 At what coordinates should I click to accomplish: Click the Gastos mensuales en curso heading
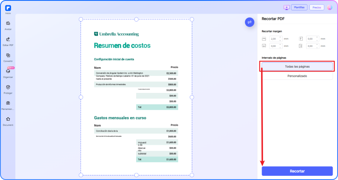tap(120, 118)
